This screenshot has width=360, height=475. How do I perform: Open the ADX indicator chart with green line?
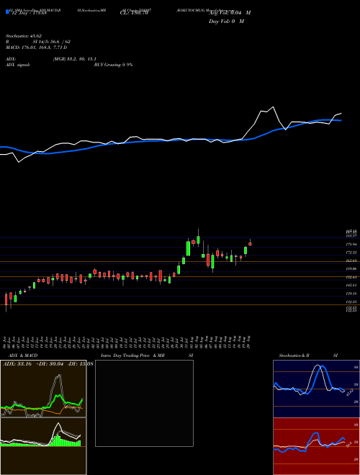43,389
